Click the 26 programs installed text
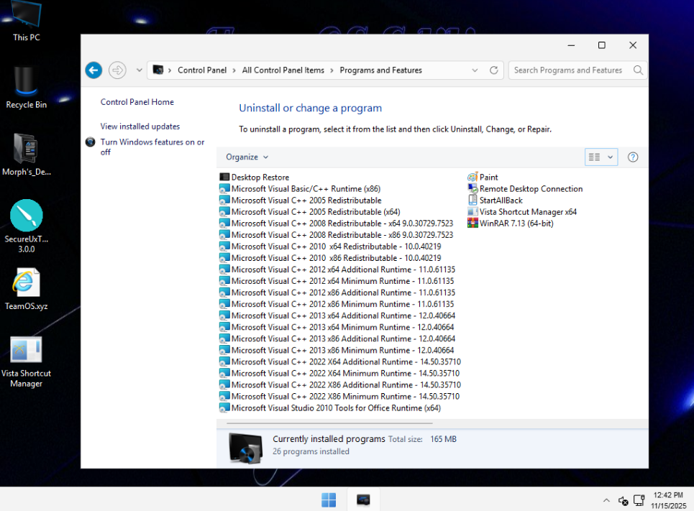 [x=311, y=451]
